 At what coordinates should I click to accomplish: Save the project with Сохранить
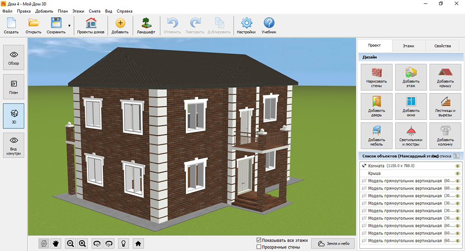pos(56,26)
